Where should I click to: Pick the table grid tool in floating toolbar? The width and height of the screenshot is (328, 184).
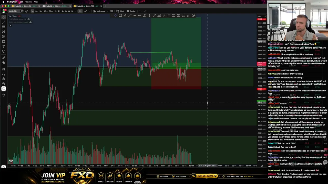[x=183, y=16]
